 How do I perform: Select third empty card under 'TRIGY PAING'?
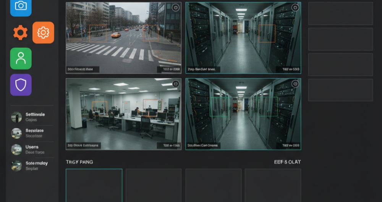(x=214, y=186)
